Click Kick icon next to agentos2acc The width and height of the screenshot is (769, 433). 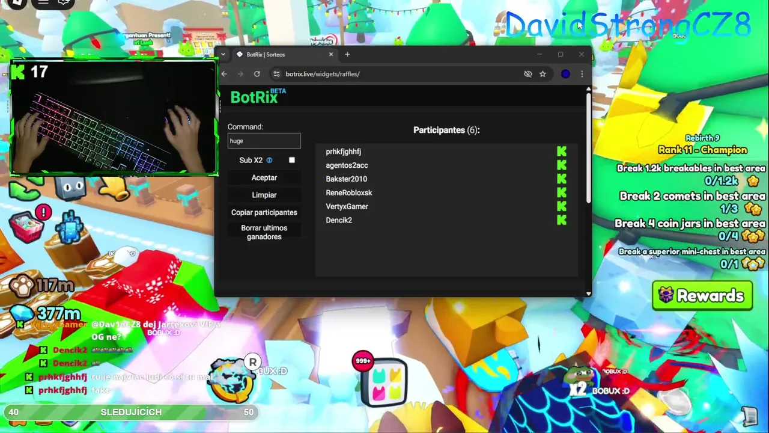[562, 165]
